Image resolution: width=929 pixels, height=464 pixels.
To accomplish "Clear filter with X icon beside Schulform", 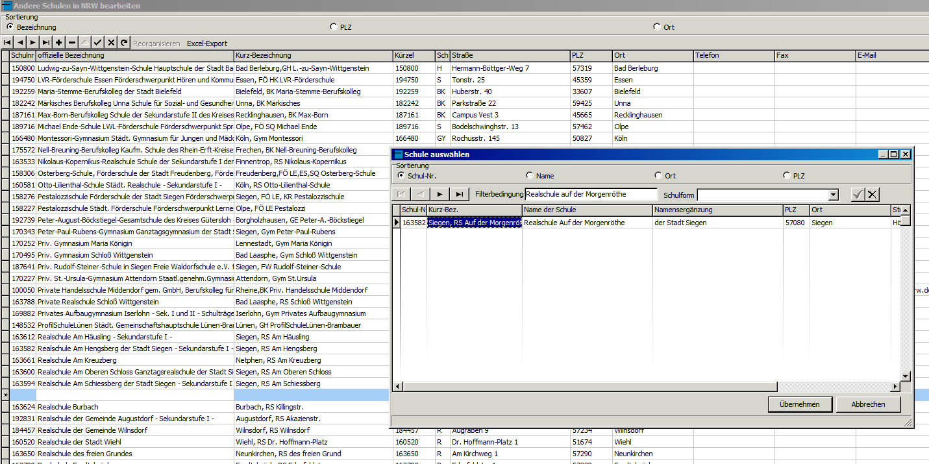I will coord(873,194).
